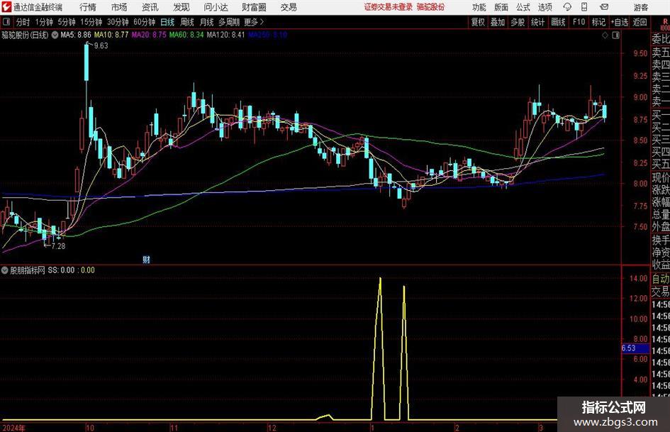Screen dimensions: 670x432
Task: Click the 统计 statistics button
Action: (537, 22)
